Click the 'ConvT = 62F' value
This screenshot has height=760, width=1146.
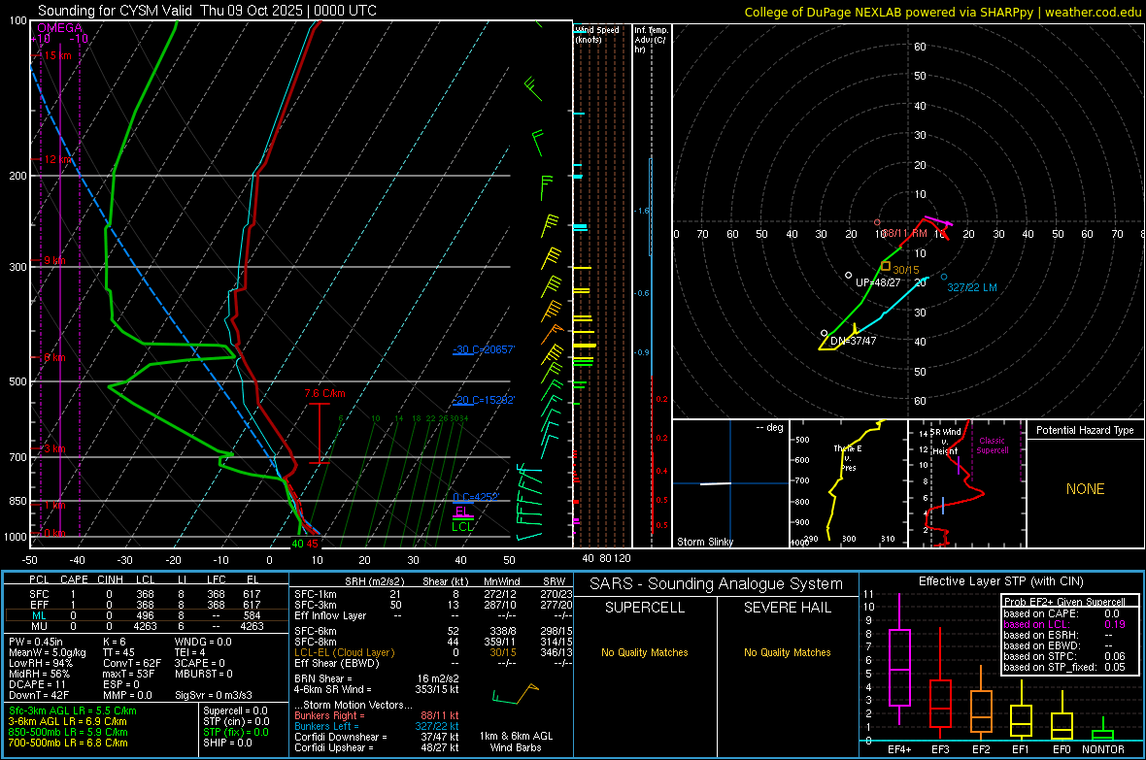[x=132, y=663]
